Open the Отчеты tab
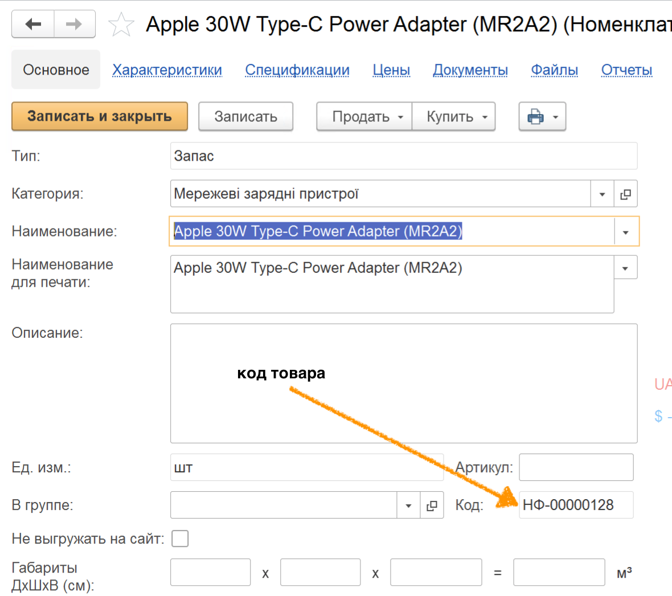This screenshot has width=672, height=596. pyautogui.click(x=626, y=70)
